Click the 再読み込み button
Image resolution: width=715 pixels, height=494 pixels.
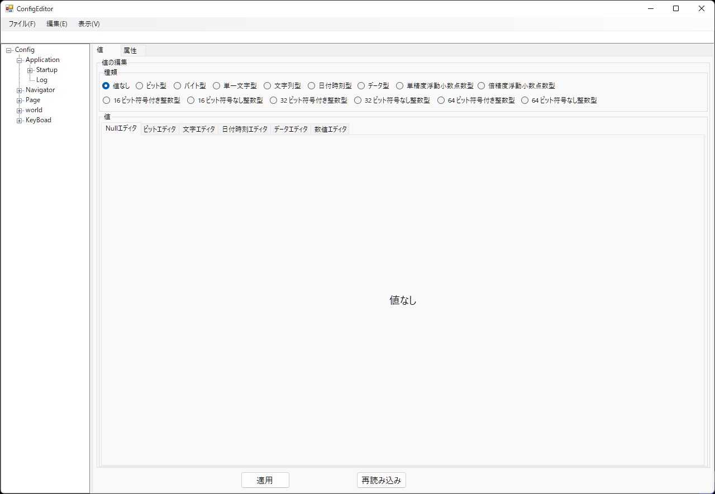(381, 480)
